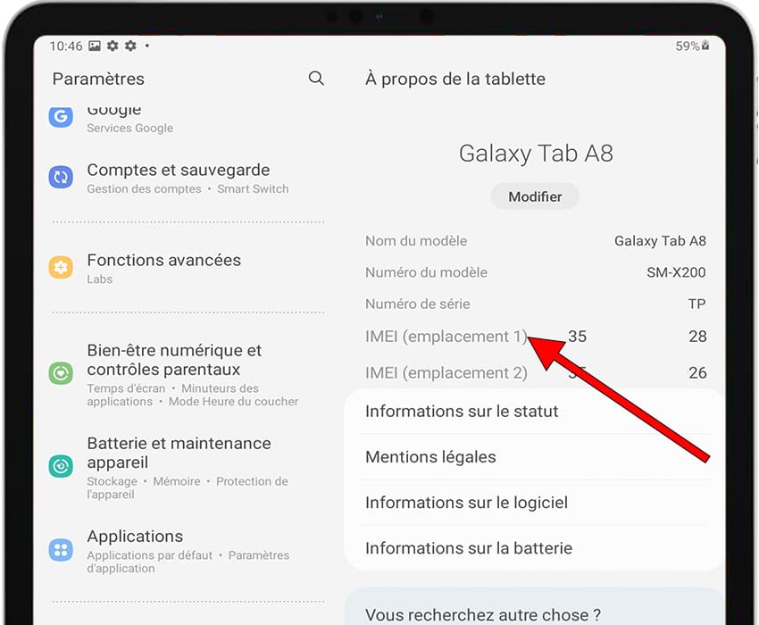This screenshot has width=759, height=625.
Task: Tap the Comptes et sauvegarde sync icon
Action: click(61, 177)
